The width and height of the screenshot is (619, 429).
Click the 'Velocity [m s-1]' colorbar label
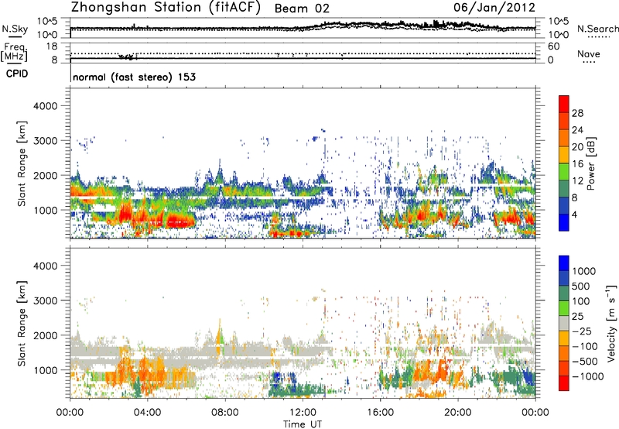tap(611, 323)
